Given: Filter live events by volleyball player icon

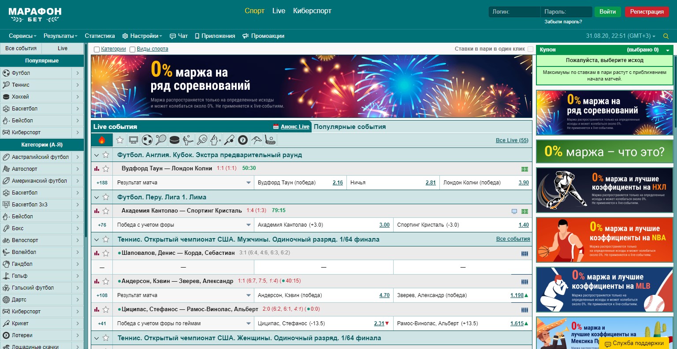Looking at the screenshot, I should coord(188,140).
